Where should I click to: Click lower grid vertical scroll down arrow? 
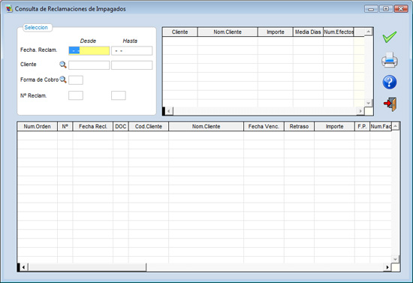click(x=395, y=259)
